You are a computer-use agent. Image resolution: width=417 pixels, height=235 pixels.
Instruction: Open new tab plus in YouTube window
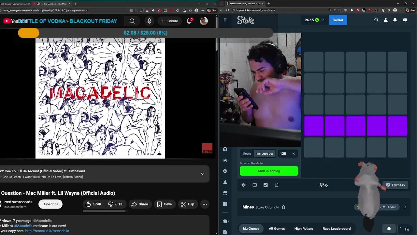(x=75, y=4)
